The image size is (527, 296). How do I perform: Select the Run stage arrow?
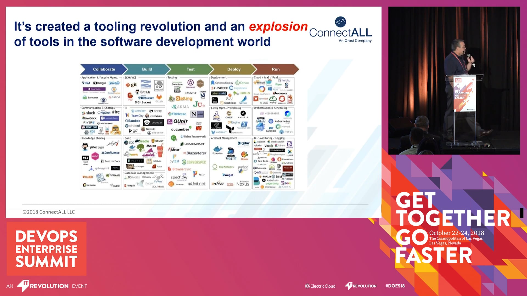coord(276,69)
